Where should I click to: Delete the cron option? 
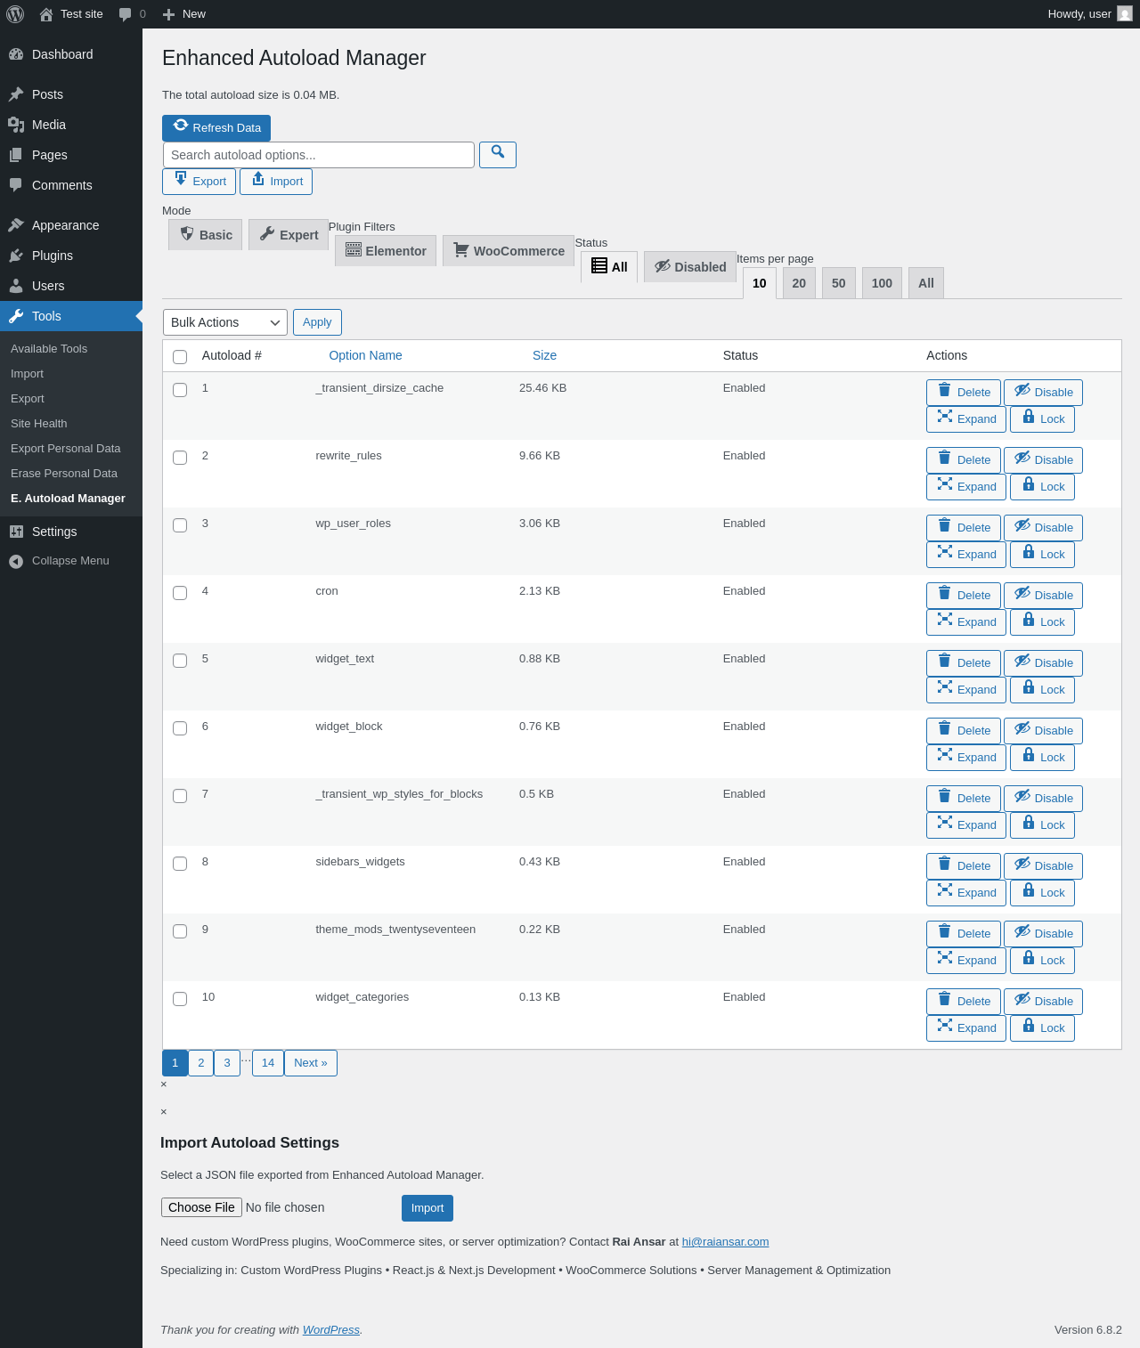[x=964, y=596]
